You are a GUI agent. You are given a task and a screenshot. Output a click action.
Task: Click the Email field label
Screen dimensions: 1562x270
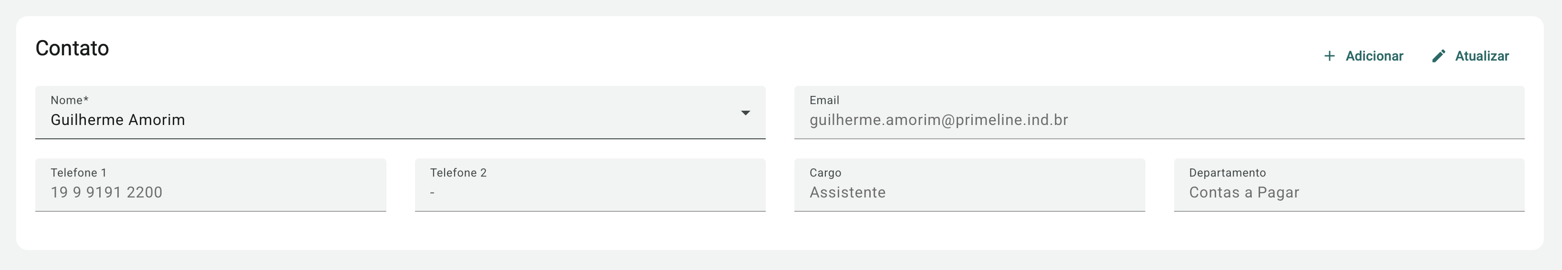[824, 100]
